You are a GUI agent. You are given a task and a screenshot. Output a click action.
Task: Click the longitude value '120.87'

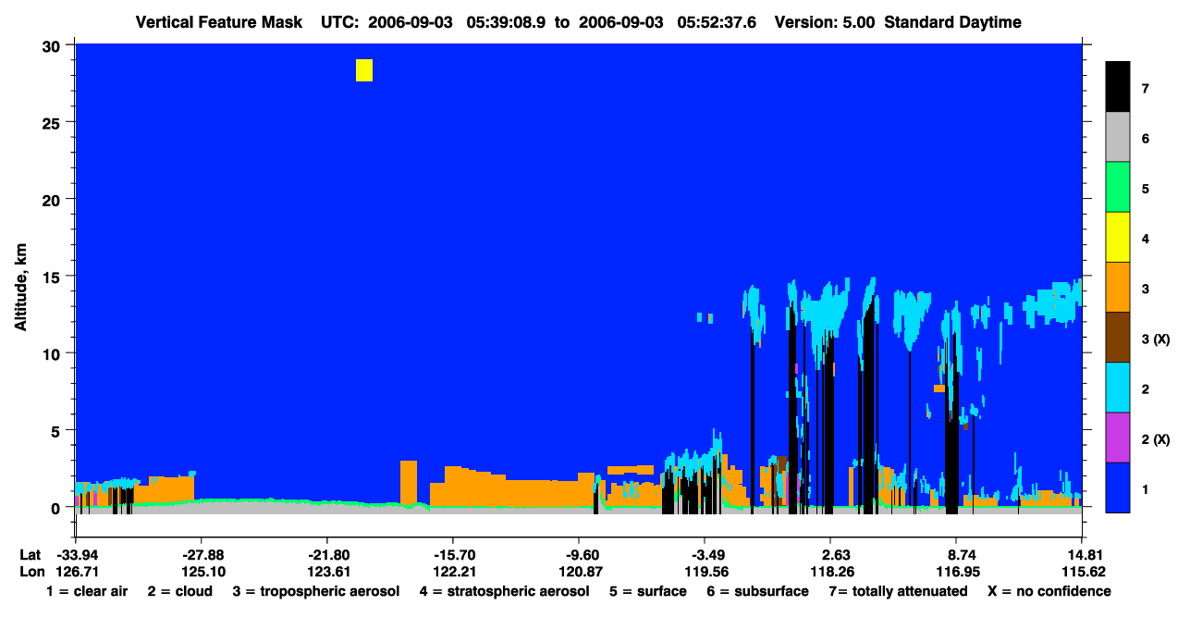pyautogui.click(x=579, y=572)
